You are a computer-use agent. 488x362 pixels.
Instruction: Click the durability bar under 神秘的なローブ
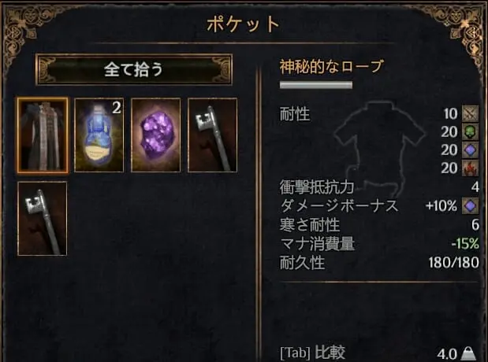316,85
